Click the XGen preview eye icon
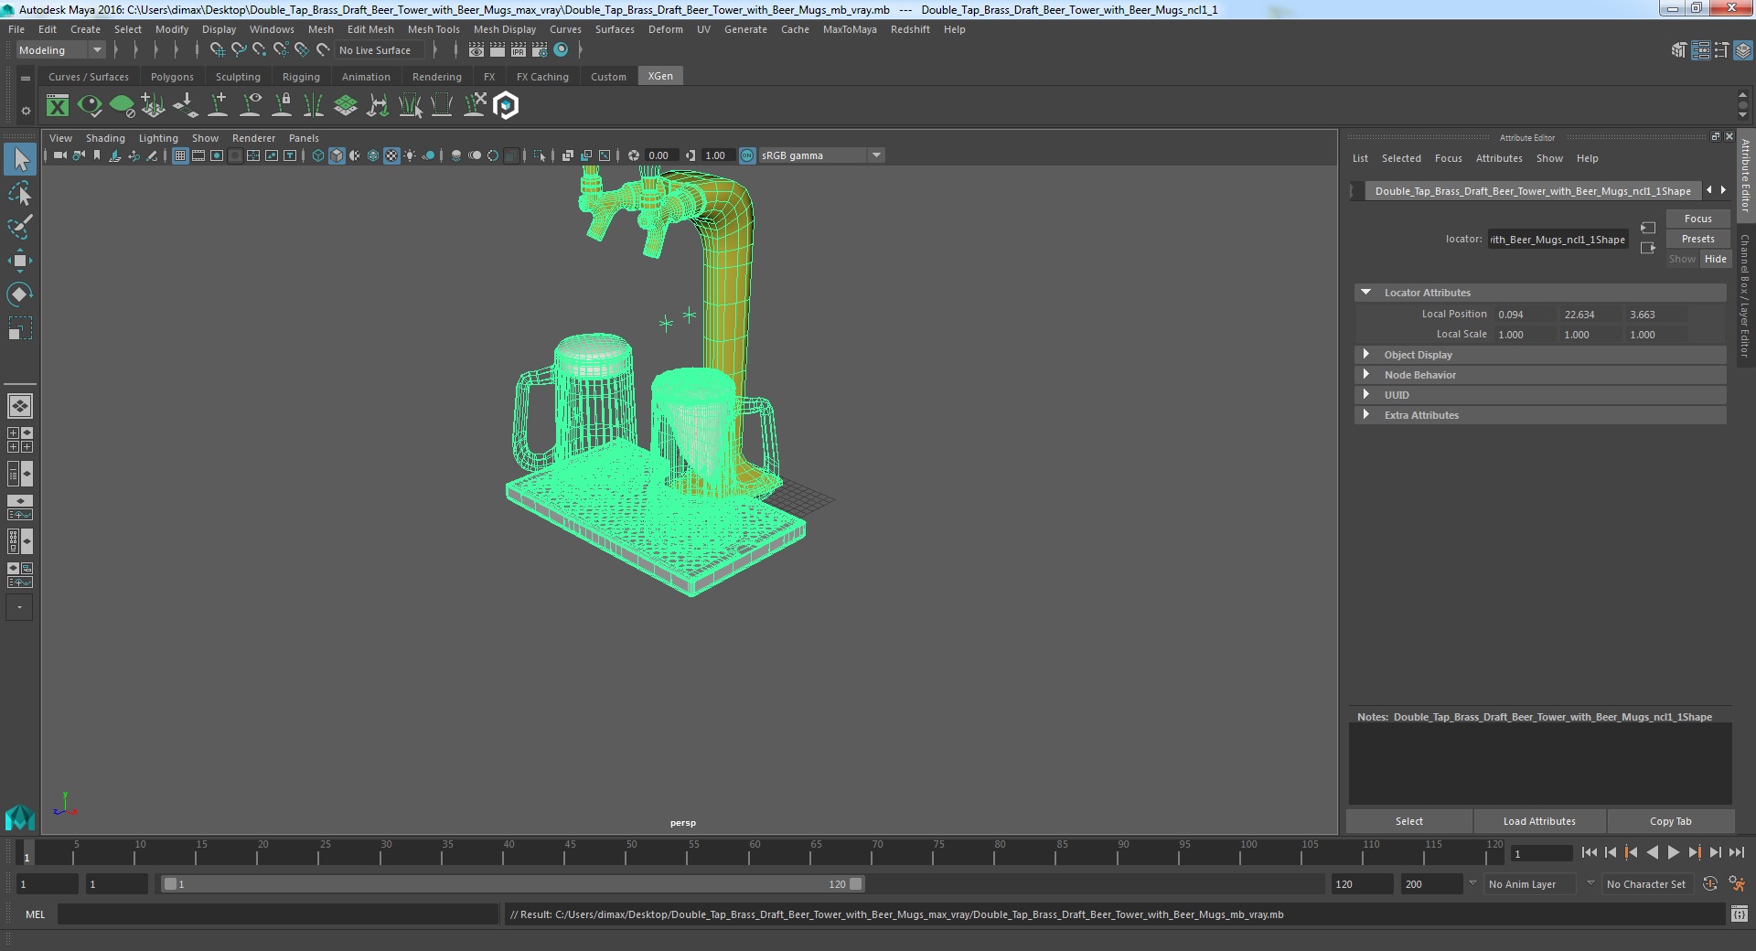 [x=90, y=106]
